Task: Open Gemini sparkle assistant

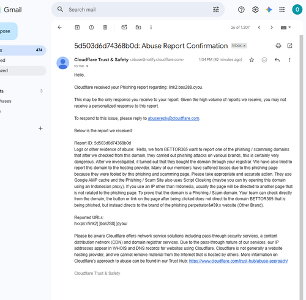Action: pos(269,10)
